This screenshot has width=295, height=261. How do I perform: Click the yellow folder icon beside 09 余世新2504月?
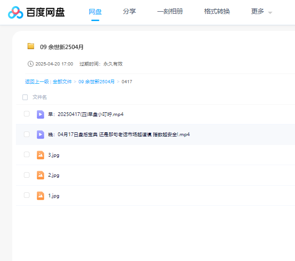[x=31, y=46]
